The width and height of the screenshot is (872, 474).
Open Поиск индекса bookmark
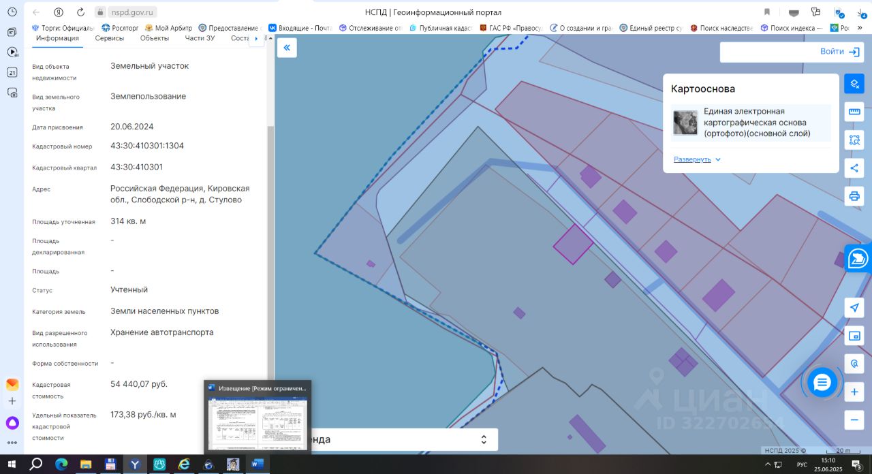pyautogui.click(x=791, y=28)
